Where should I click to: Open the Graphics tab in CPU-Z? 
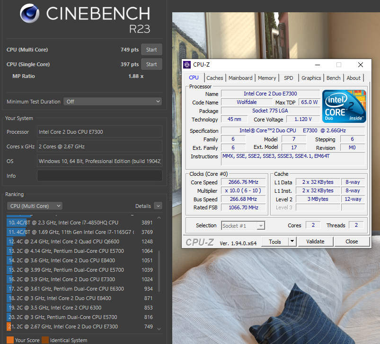(311, 78)
